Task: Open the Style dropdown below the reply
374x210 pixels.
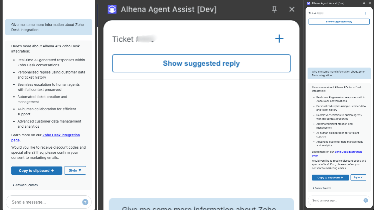Action: pyautogui.click(x=75, y=170)
